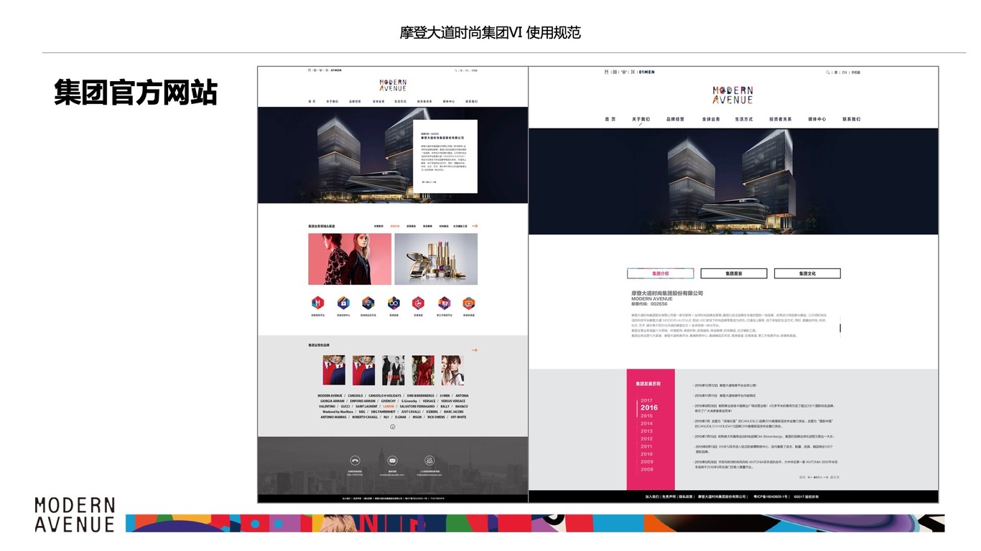This screenshot has height=551, width=981.
Task: Open 联系我们 in About page navigation
Action: point(851,119)
